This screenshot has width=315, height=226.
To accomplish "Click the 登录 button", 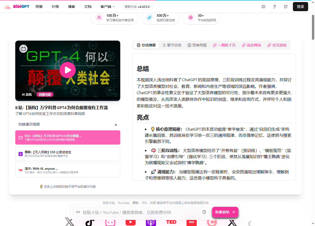I will coord(301,7).
